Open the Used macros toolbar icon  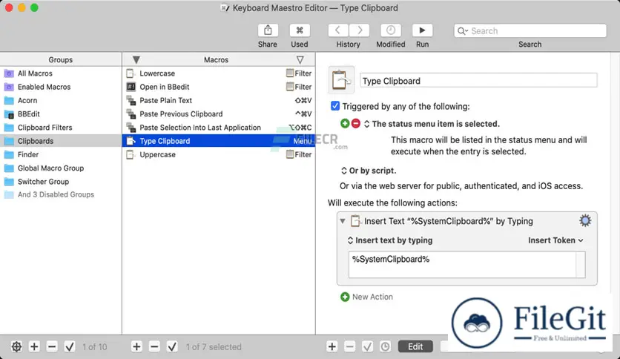(x=300, y=30)
